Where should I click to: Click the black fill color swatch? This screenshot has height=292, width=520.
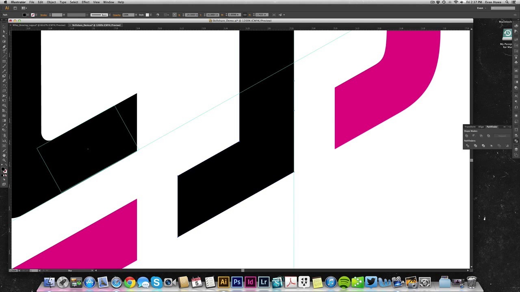[x=24, y=15]
